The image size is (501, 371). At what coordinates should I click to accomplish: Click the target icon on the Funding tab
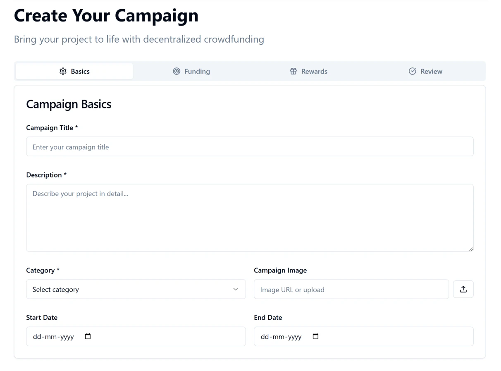click(177, 71)
